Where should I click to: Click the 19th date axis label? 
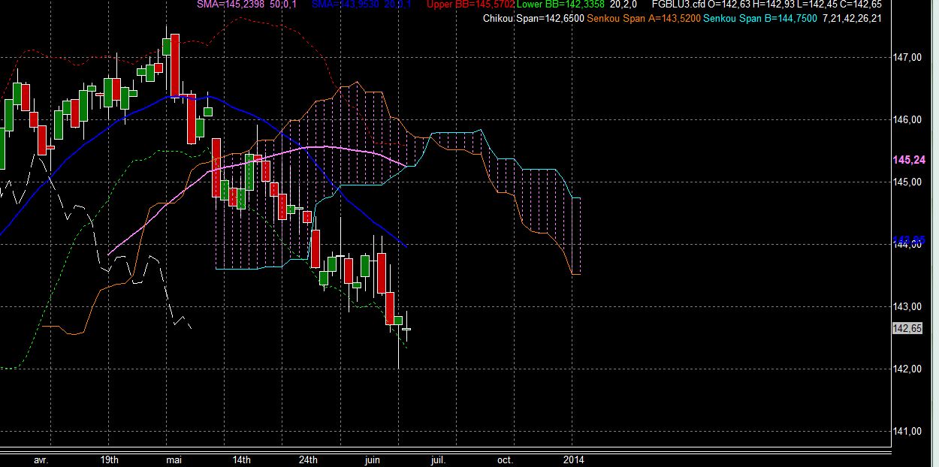point(108,459)
